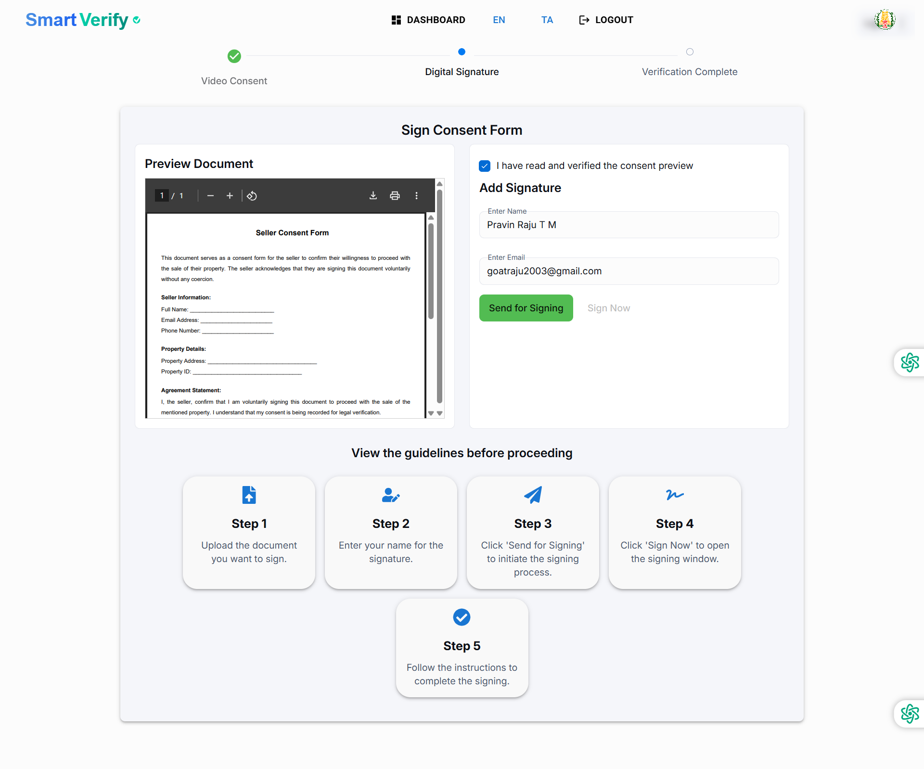Click the Send for Signing button
This screenshot has width=924, height=769.
(x=526, y=308)
